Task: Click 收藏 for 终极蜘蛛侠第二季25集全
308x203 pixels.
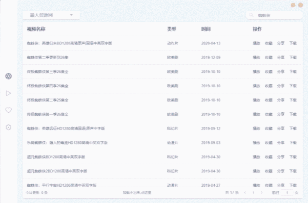Action: (269, 100)
